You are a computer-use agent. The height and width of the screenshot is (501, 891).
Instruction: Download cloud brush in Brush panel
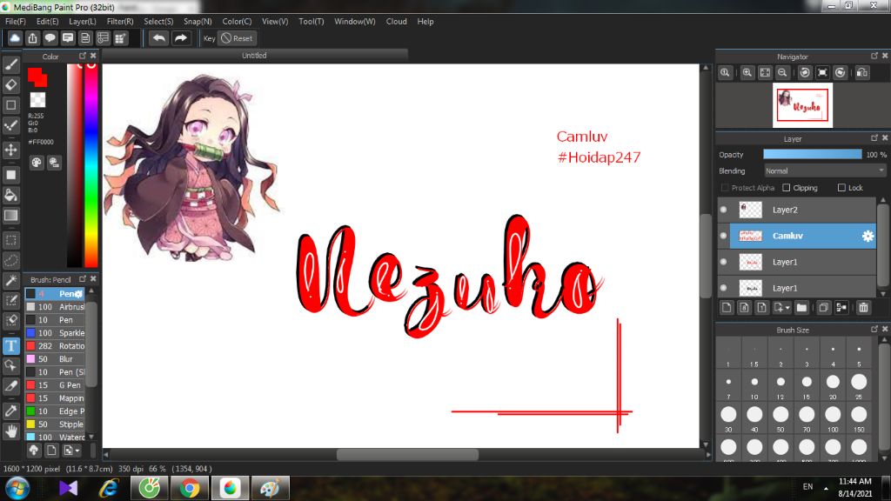[34, 451]
